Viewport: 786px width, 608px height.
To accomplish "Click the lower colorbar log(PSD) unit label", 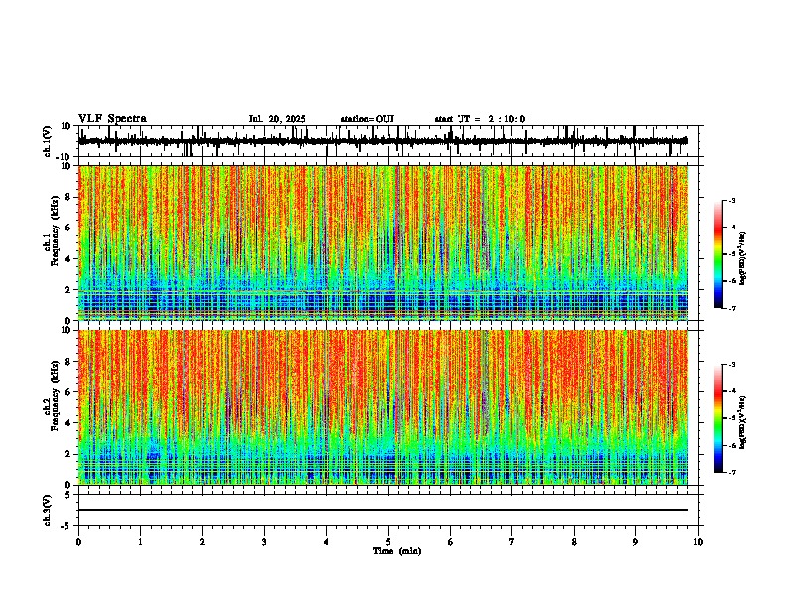I will point(743,422).
